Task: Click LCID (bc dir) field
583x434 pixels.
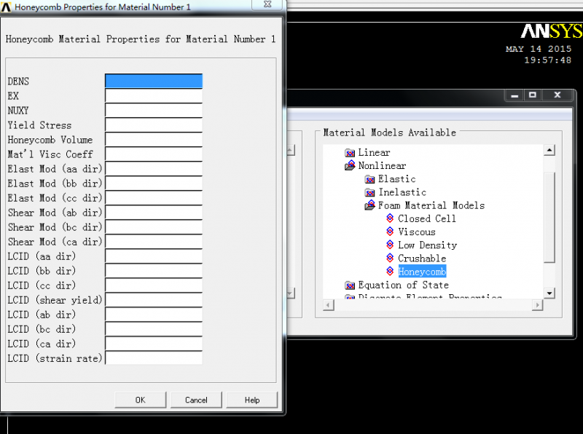Action: point(154,329)
